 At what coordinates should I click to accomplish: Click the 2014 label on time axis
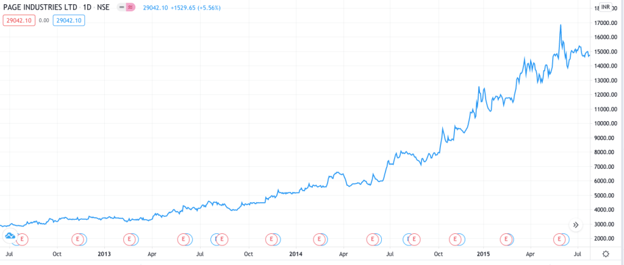click(296, 253)
